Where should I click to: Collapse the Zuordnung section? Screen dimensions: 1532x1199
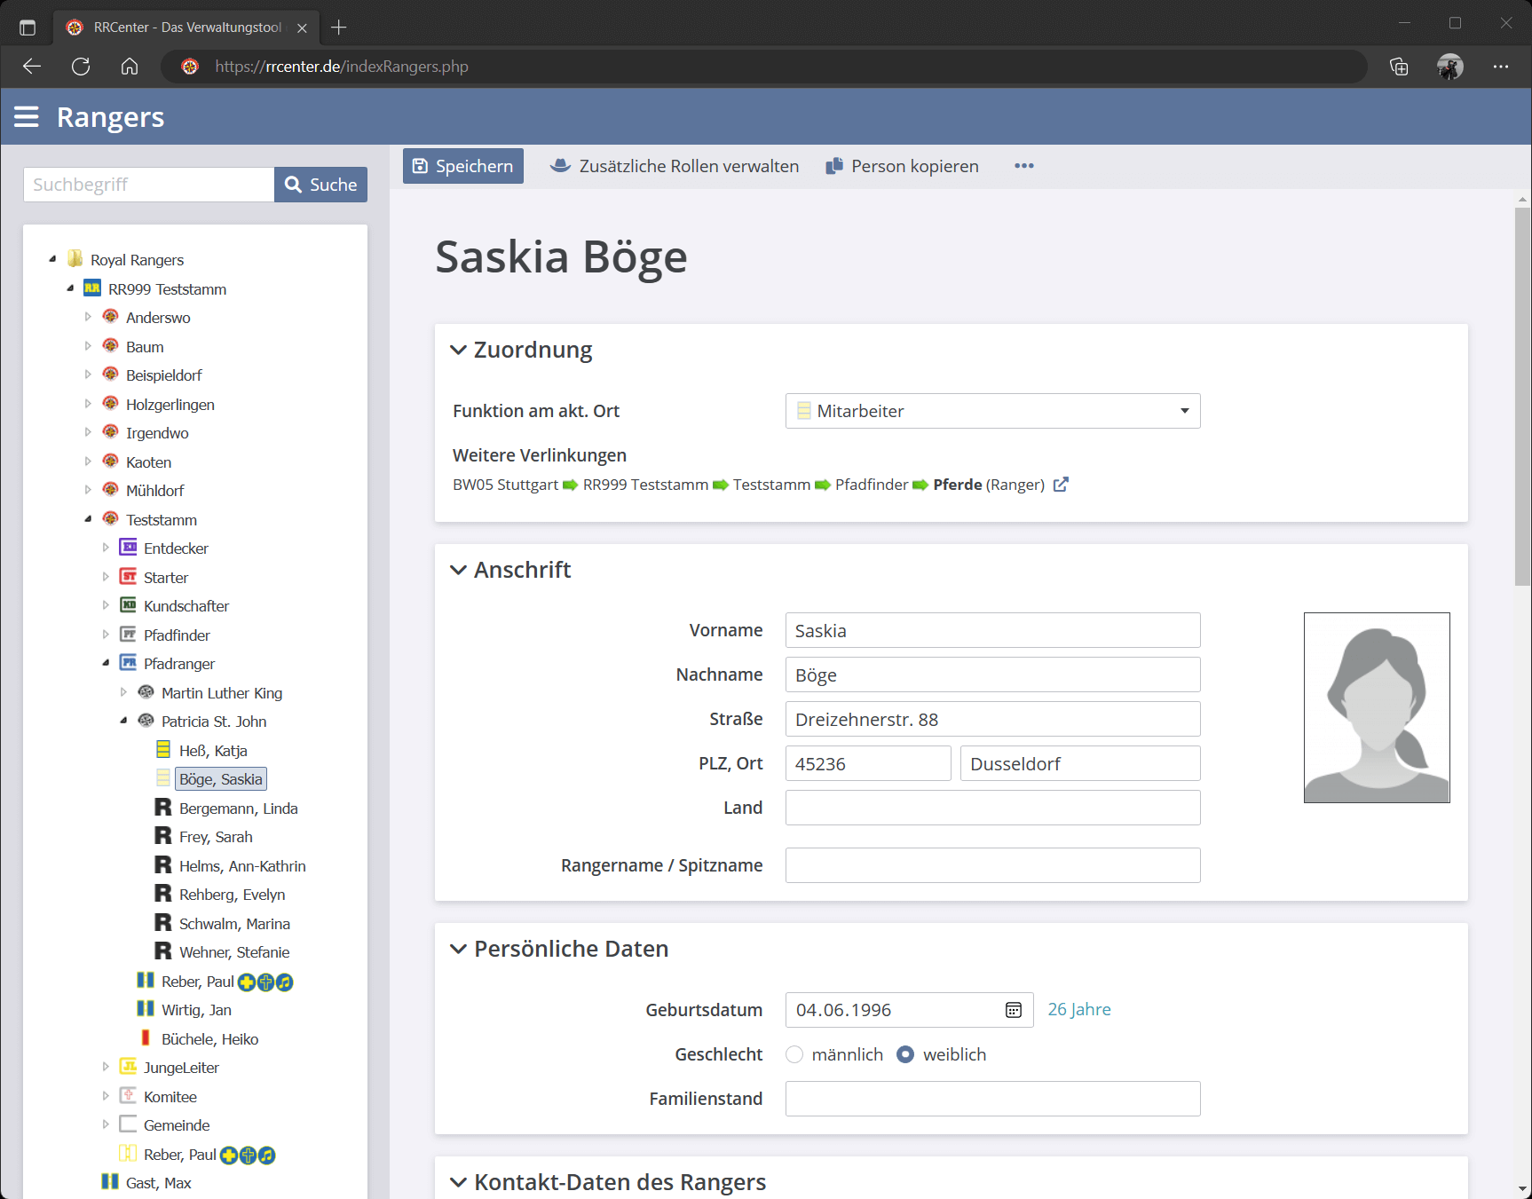458,350
